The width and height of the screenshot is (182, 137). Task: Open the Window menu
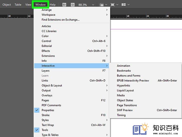40,5
